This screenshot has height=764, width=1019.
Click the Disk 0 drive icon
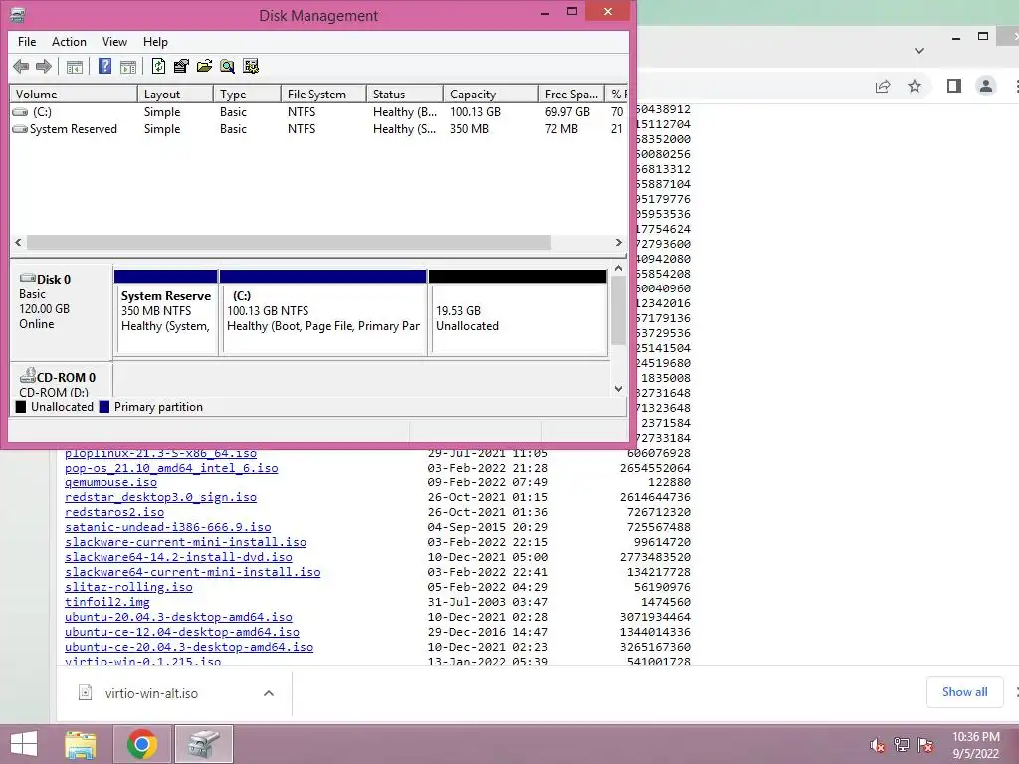(27, 279)
